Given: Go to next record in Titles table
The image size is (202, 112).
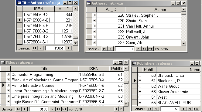Looking at the screenshot, I should [x=52, y=109].
